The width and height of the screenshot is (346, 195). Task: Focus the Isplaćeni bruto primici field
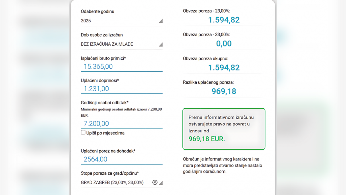tap(122, 67)
